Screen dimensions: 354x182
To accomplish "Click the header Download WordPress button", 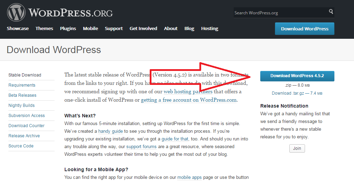I will point(305,29).
